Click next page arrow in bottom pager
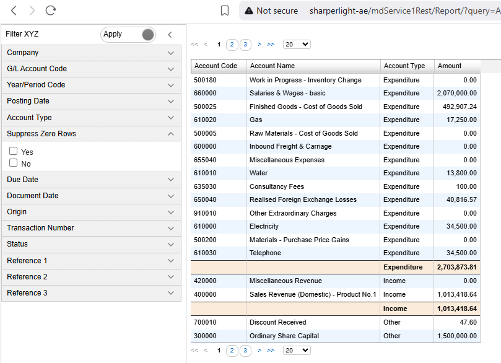 (x=259, y=351)
